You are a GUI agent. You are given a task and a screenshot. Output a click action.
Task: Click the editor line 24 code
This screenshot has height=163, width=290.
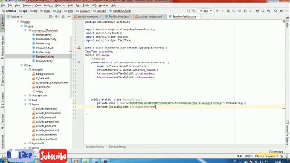coord(126,107)
